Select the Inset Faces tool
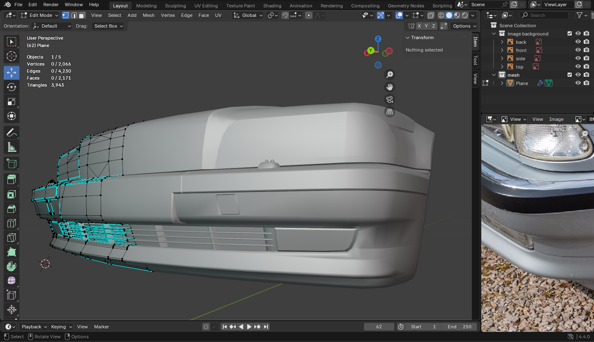 coord(12,194)
